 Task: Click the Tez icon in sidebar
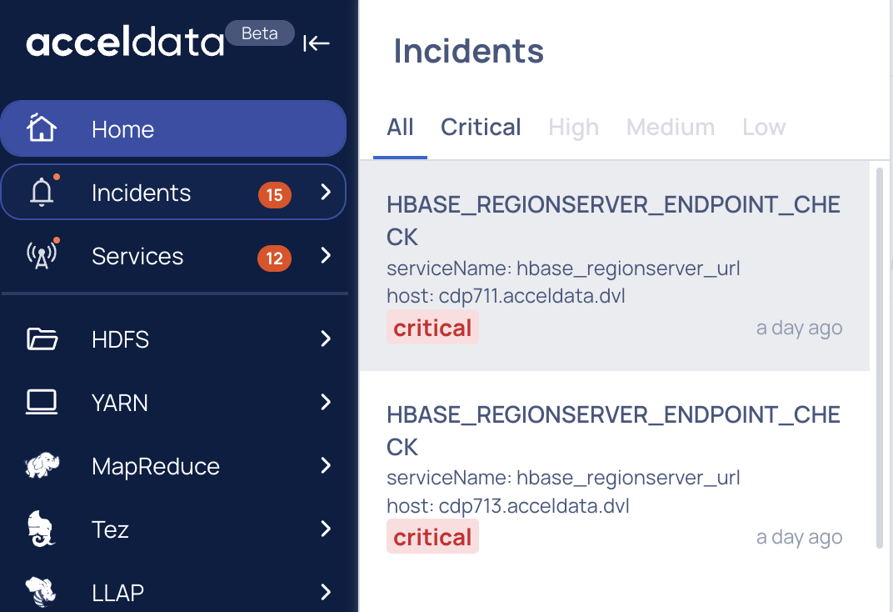click(41, 529)
